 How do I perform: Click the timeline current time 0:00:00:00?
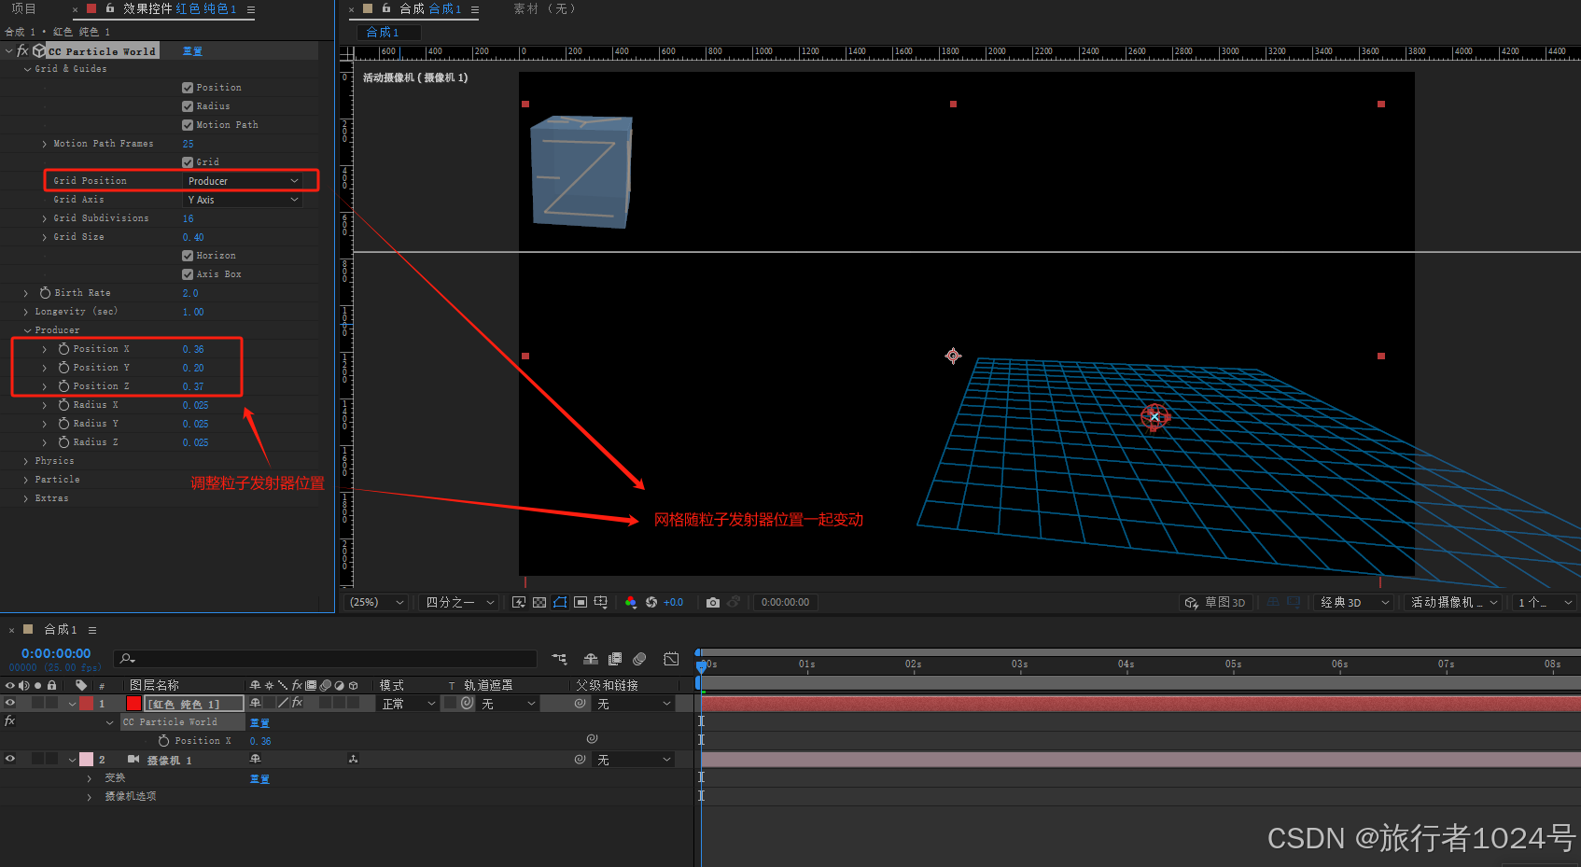click(56, 653)
